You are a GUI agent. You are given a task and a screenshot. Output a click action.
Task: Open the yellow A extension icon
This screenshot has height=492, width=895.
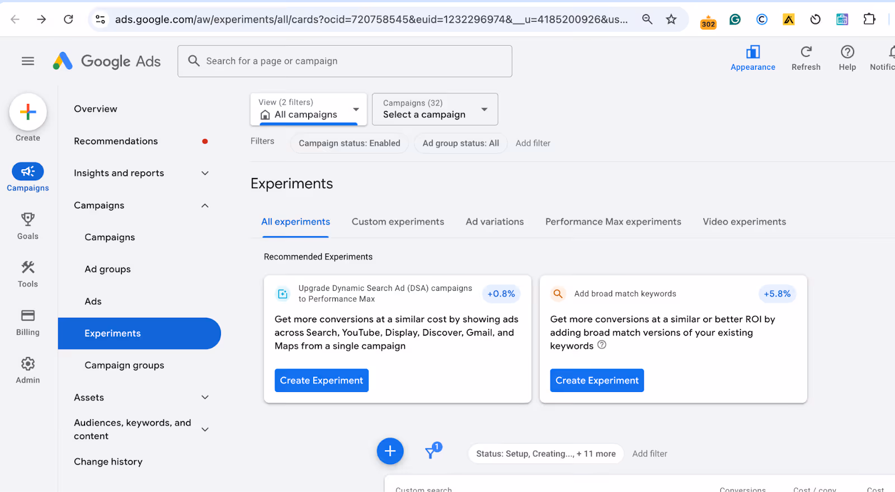point(789,20)
